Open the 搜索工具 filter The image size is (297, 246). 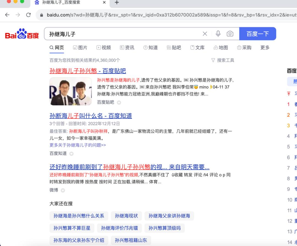223,60
